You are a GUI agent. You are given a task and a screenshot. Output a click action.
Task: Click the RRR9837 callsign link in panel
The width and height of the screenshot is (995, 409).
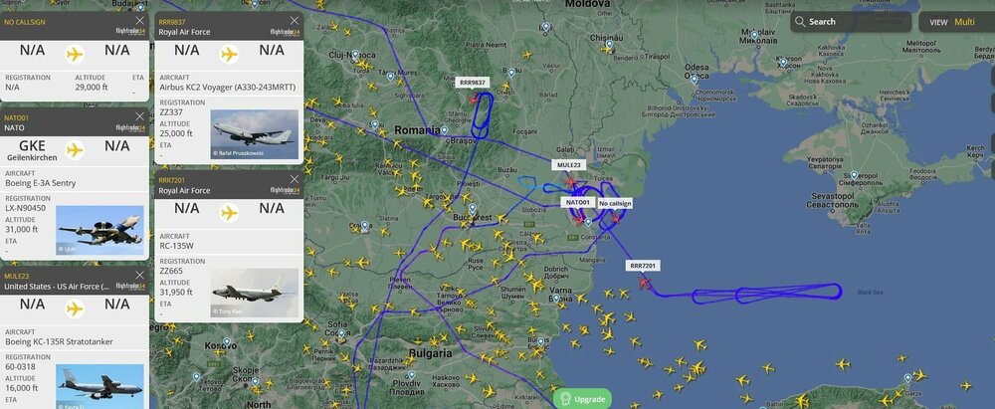point(171,22)
